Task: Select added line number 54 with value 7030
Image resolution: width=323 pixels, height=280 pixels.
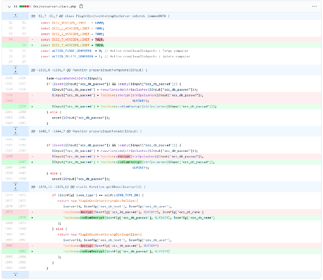Action: click(24, 45)
